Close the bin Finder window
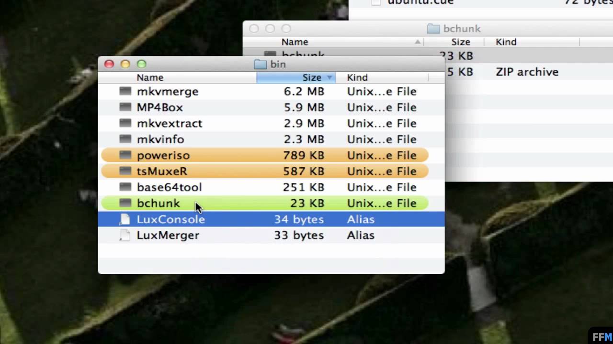Screen dimensions: 613x344 tap(109, 64)
